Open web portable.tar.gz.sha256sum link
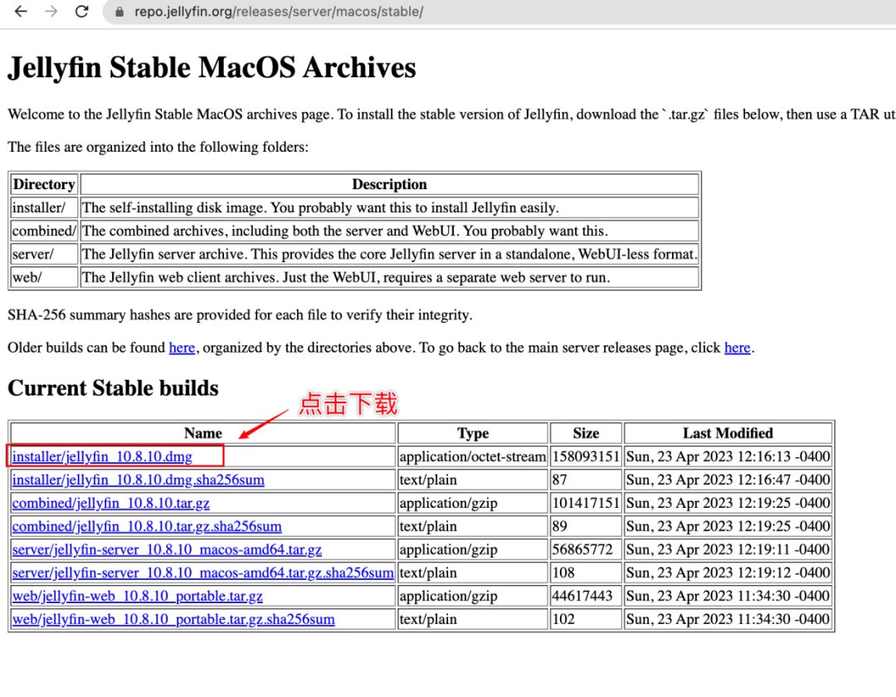Image resolution: width=896 pixels, height=697 pixels. (173, 619)
